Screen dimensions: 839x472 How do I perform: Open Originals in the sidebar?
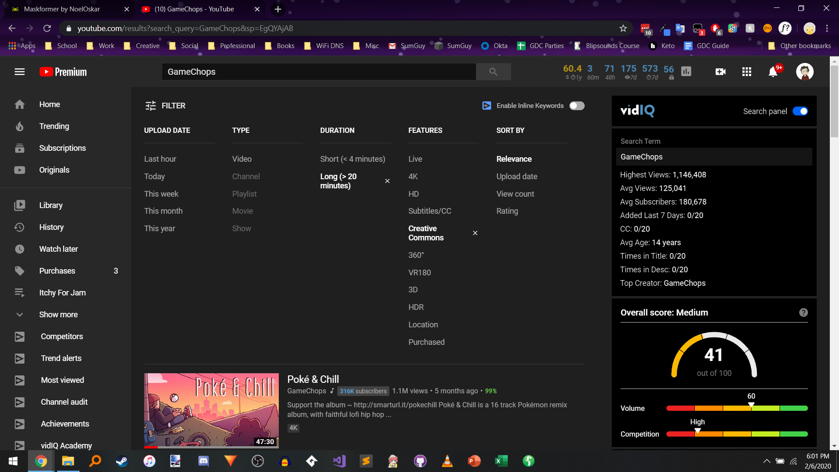pos(66,170)
